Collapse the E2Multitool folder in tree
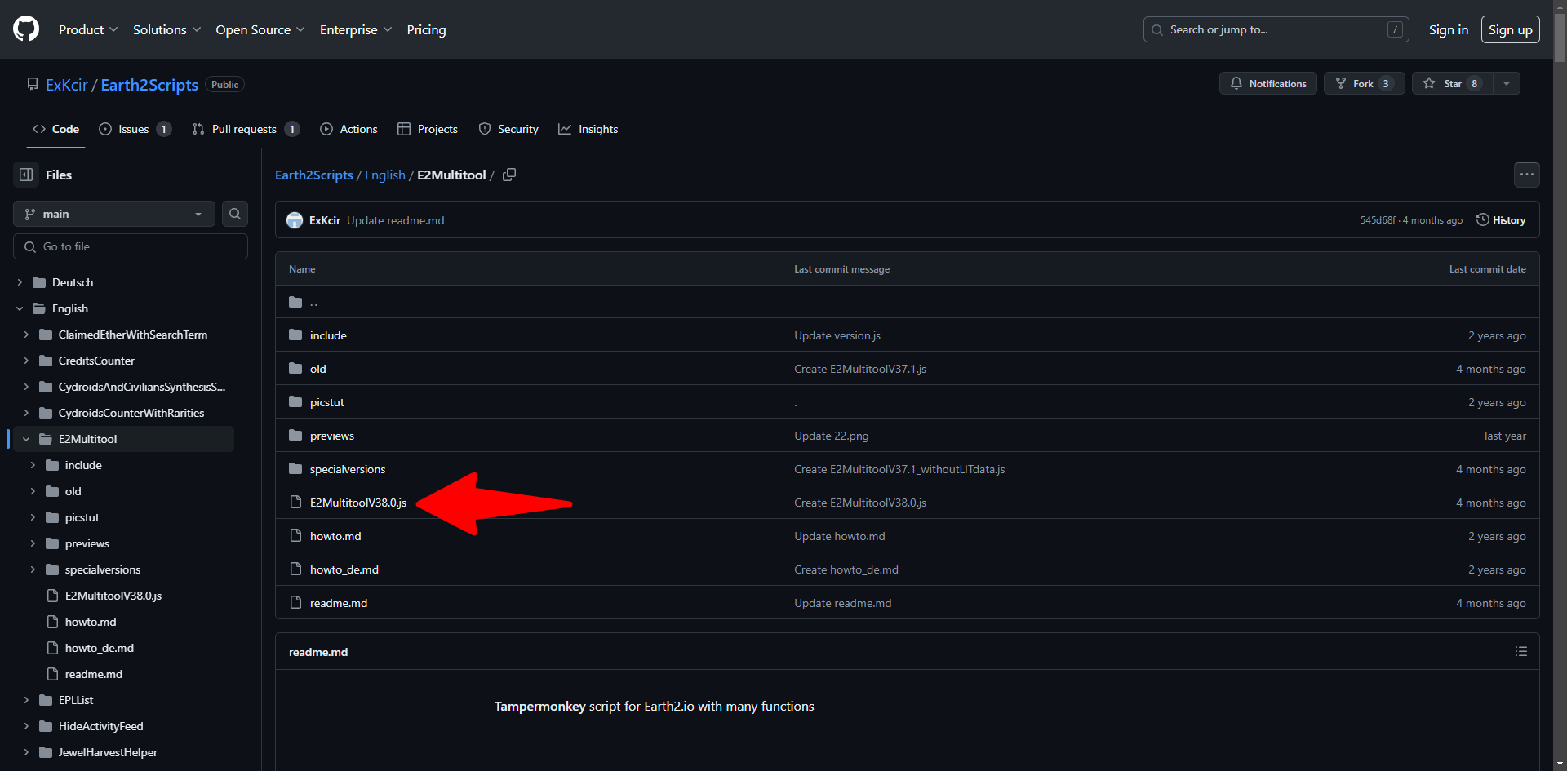 point(26,439)
